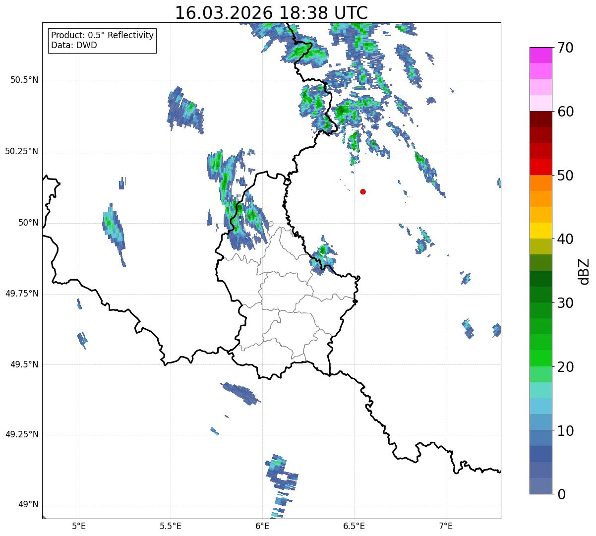596x536 pixels.
Task: Click the orange colorbar swatch just below 50
Action: (x=540, y=183)
